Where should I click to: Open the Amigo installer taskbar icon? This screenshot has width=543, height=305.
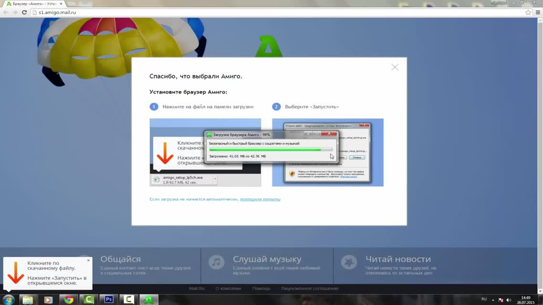[x=149, y=300]
